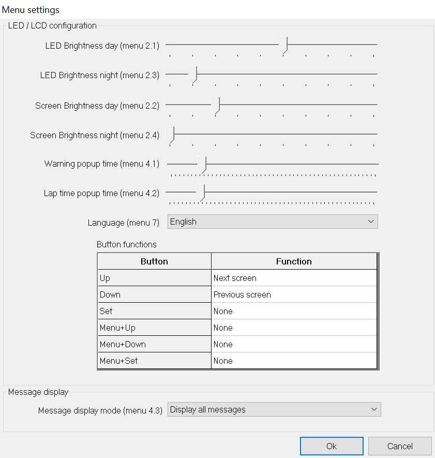Image resolution: width=435 pixels, height=458 pixels.
Task: Confirm settings with the Ok button
Action: [x=331, y=446]
